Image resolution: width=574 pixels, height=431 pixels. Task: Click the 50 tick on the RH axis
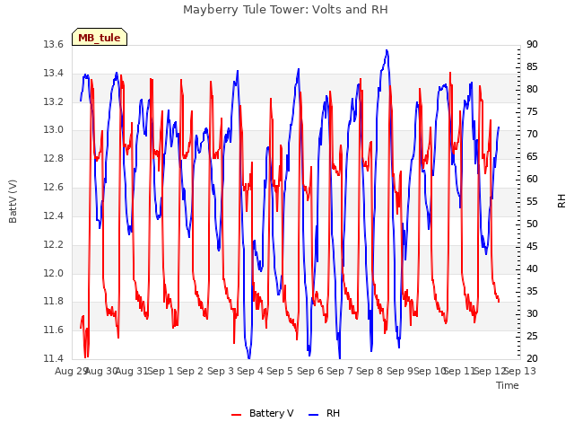click(x=532, y=224)
